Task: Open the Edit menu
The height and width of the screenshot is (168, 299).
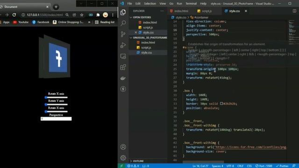Action: 138,4
